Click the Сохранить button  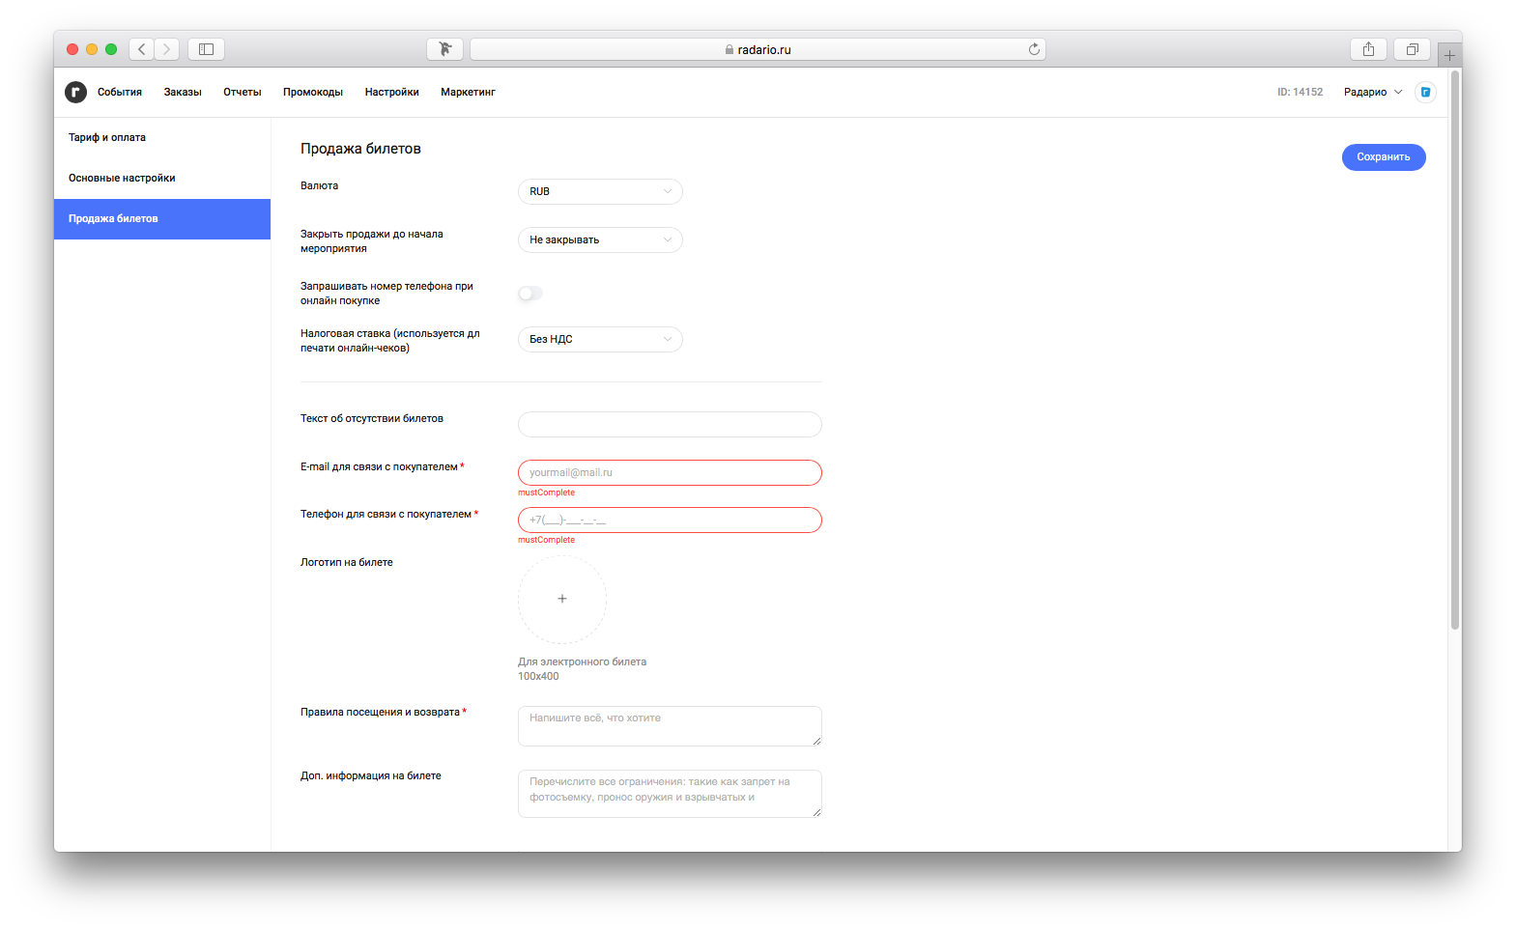[x=1384, y=156]
